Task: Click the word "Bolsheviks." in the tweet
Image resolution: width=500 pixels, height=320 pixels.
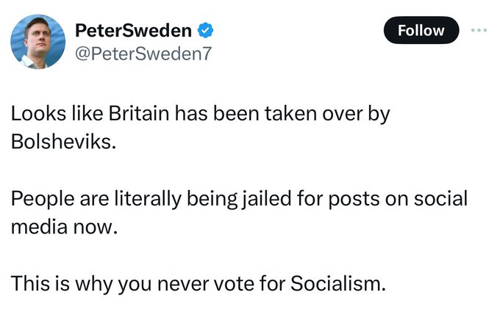Action: coord(64,141)
